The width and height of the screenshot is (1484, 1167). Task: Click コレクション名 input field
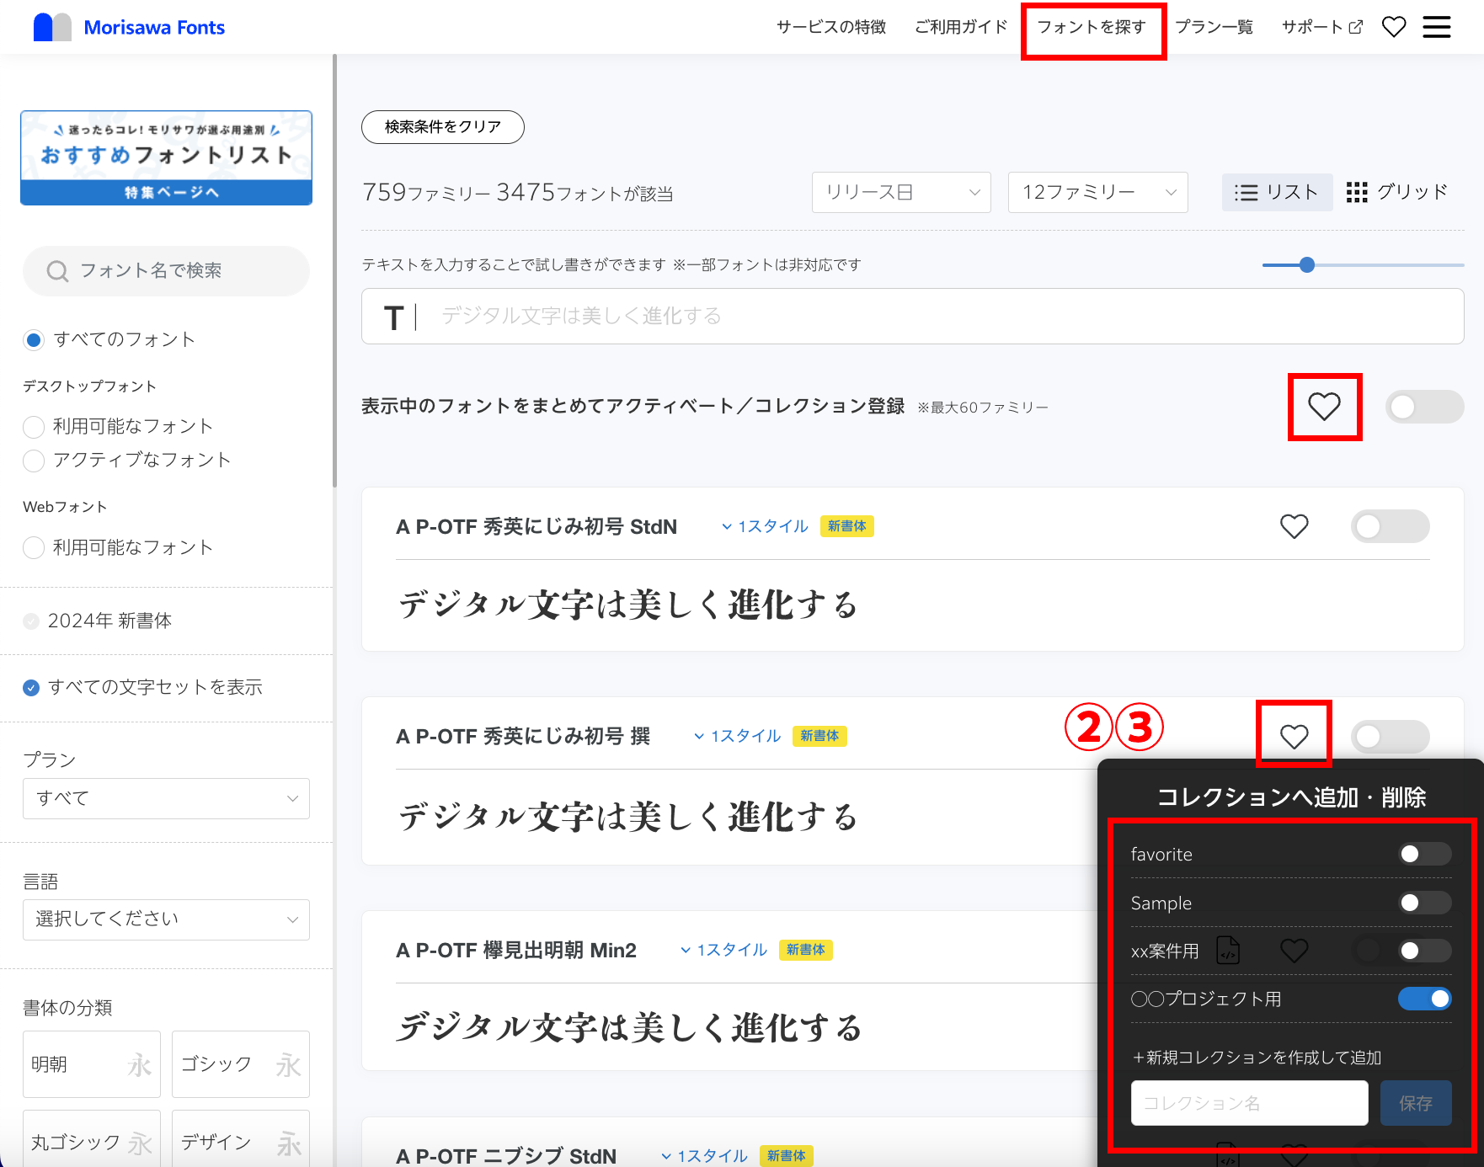tap(1250, 1103)
